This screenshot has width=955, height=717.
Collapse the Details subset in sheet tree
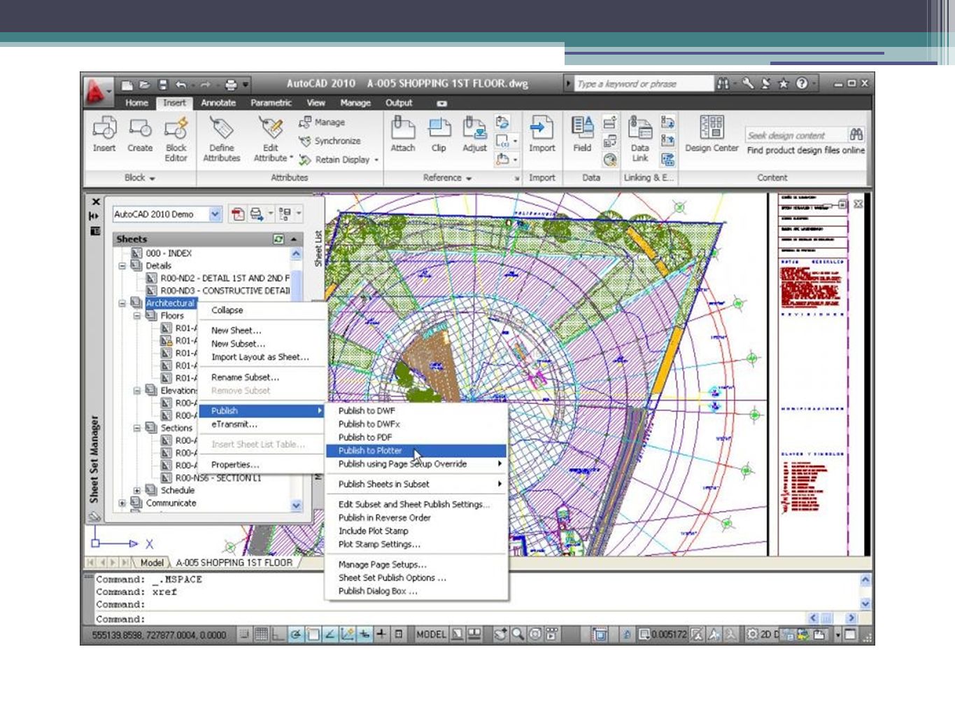[x=122, y=266]
